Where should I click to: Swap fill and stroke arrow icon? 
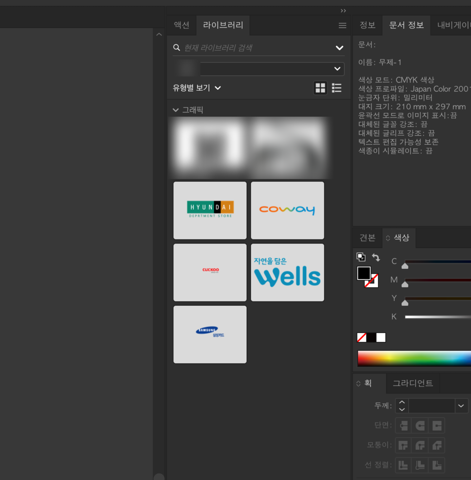pyautogui.click(x=376, y=257)
